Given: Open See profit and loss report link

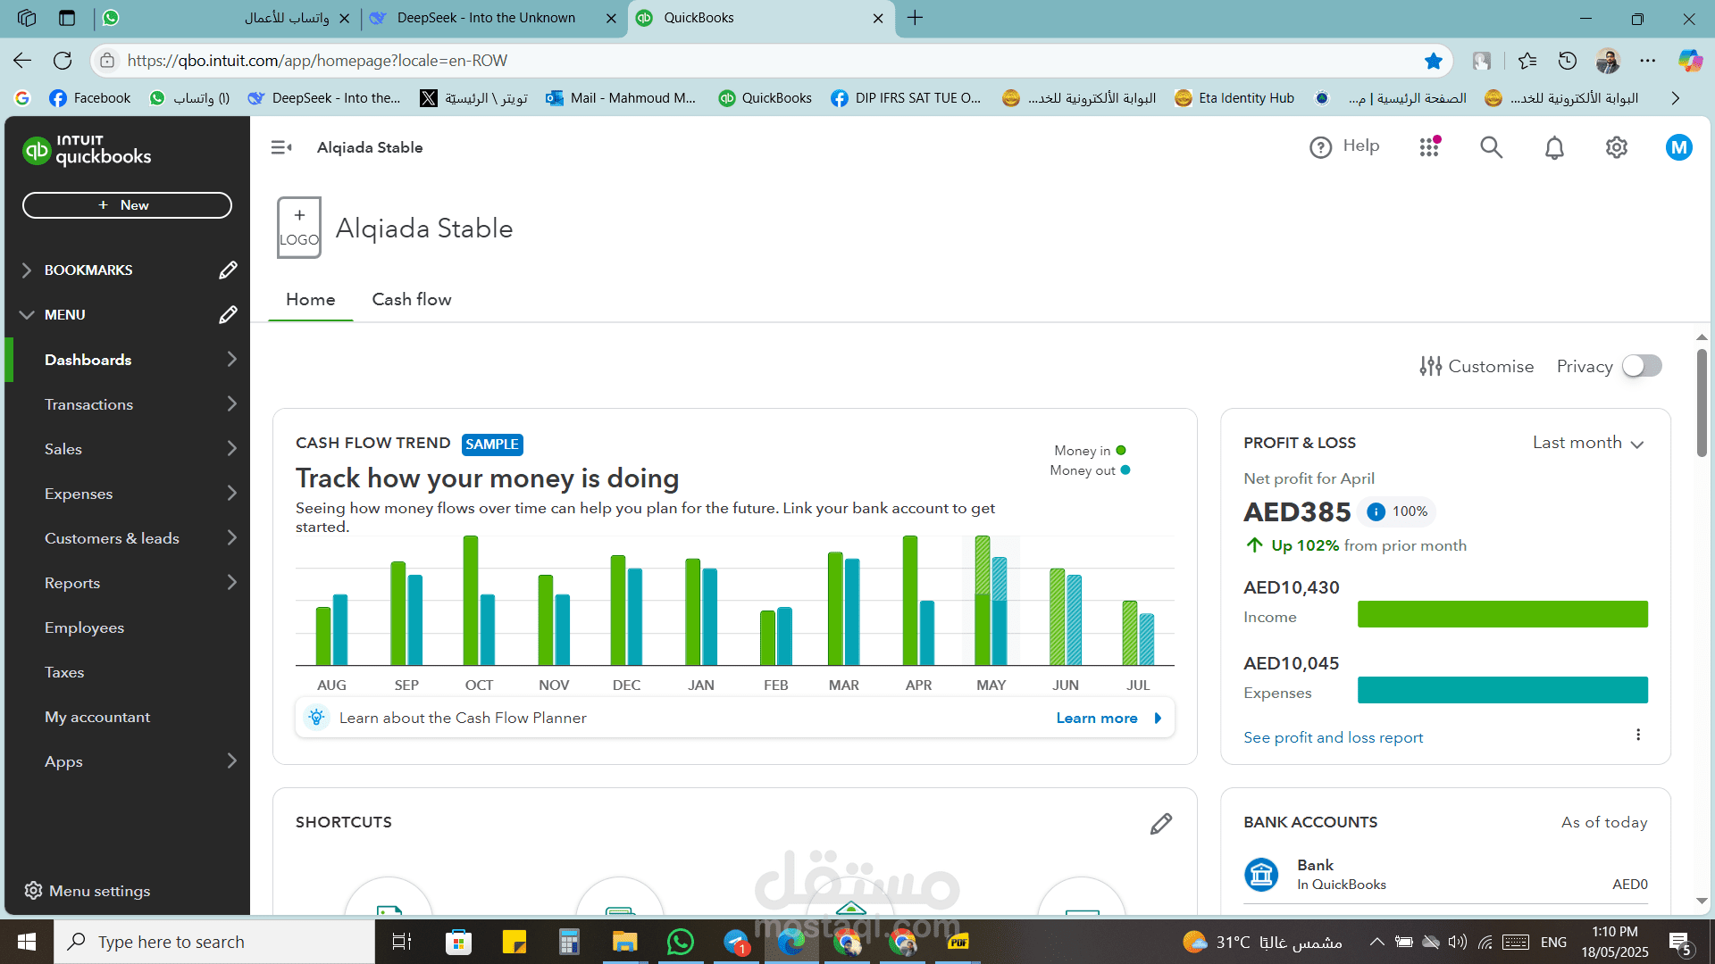Looking at the screenshot, I should coord(1333,737).
